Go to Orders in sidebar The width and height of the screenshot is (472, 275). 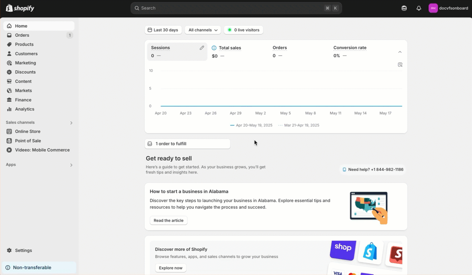pyautogui.click(x=22, y=35)
